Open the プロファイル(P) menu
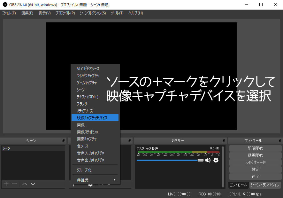 pyautogui.click(x=65, y=13)
